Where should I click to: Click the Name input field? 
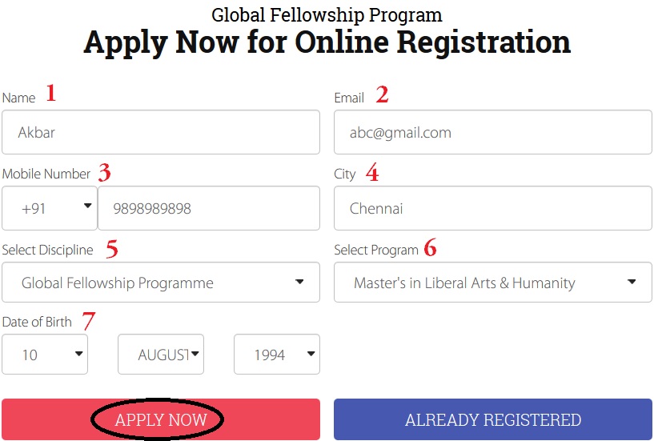pyautogui.click(x=160, y=132)
